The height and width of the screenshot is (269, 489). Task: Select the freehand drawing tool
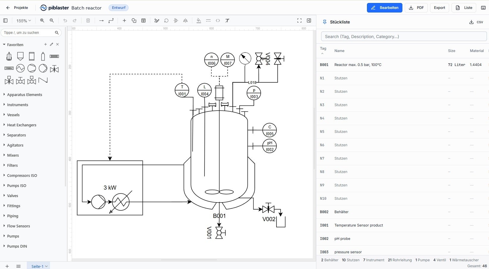(x=157, y=21)
